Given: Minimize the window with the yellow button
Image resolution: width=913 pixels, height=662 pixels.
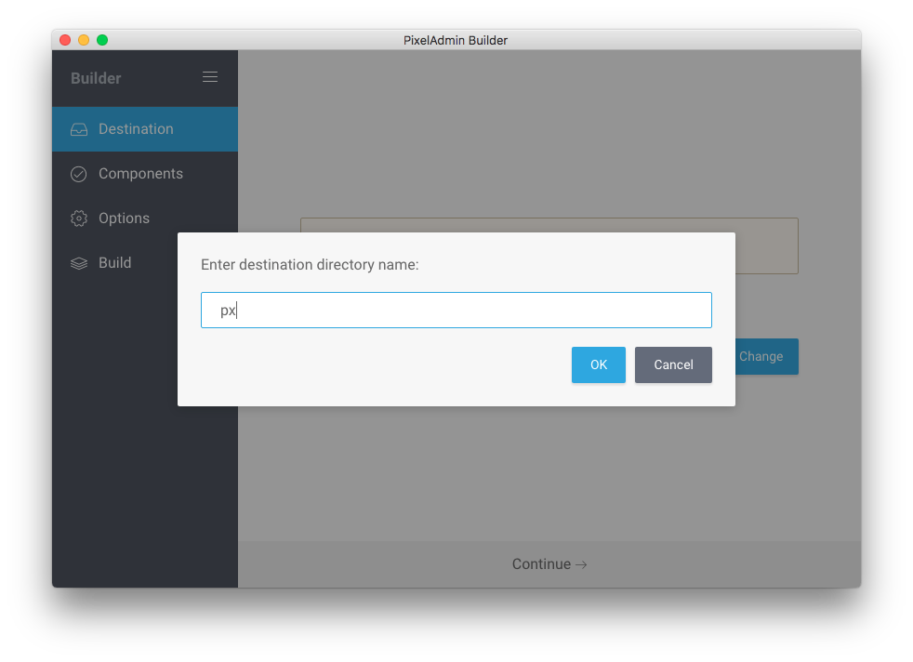Looking at the screenshot, I should [x=84, y=40].
